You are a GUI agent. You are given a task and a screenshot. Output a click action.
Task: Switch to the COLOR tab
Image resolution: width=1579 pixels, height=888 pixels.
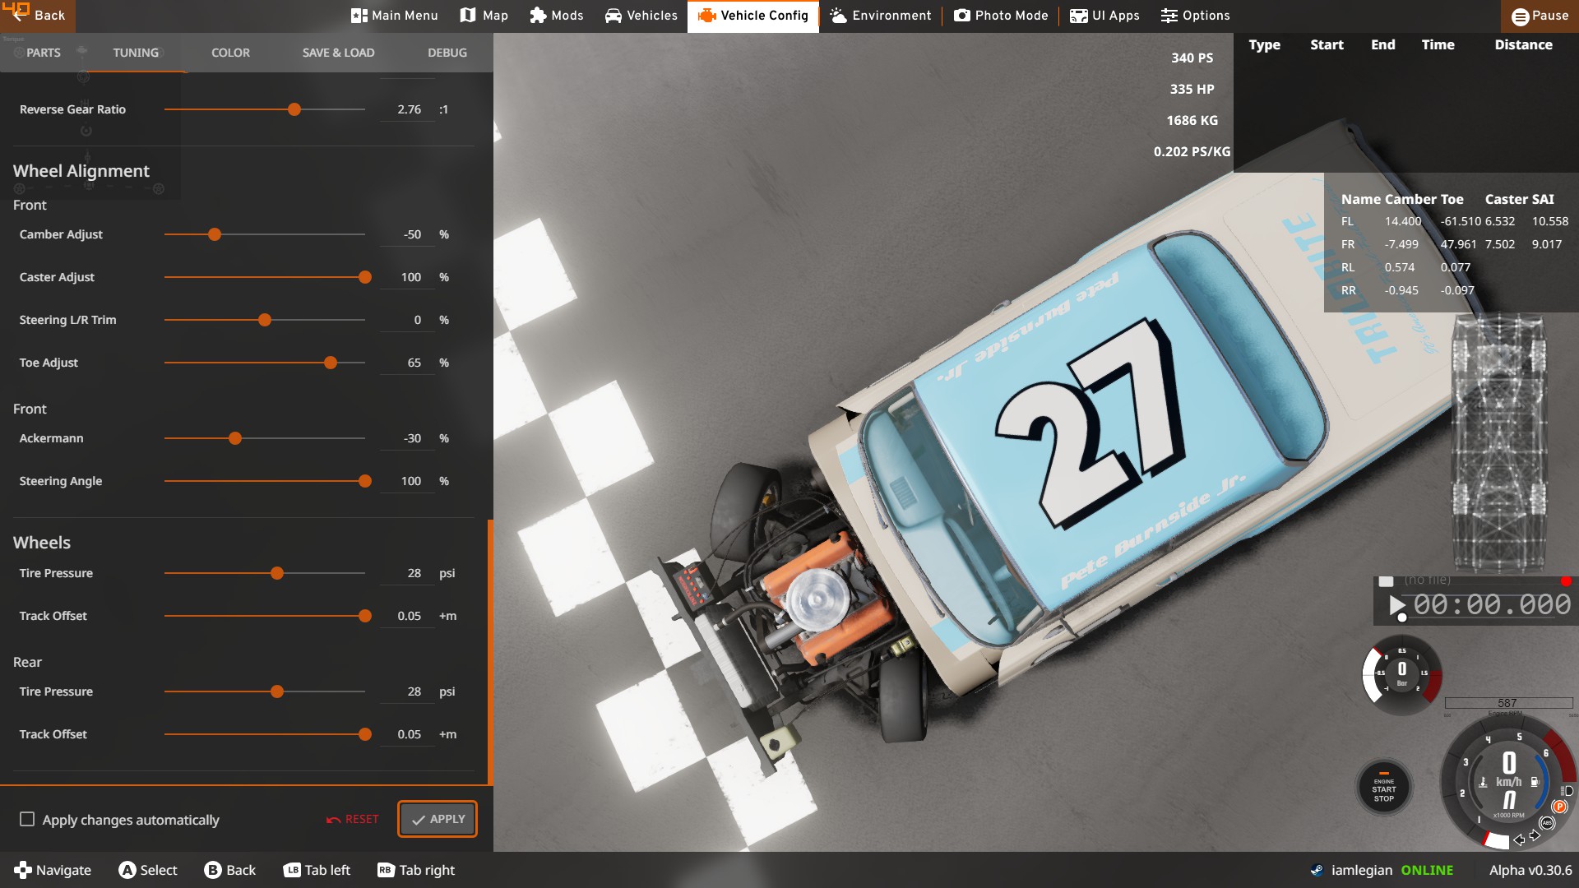[x=230, y=53]
